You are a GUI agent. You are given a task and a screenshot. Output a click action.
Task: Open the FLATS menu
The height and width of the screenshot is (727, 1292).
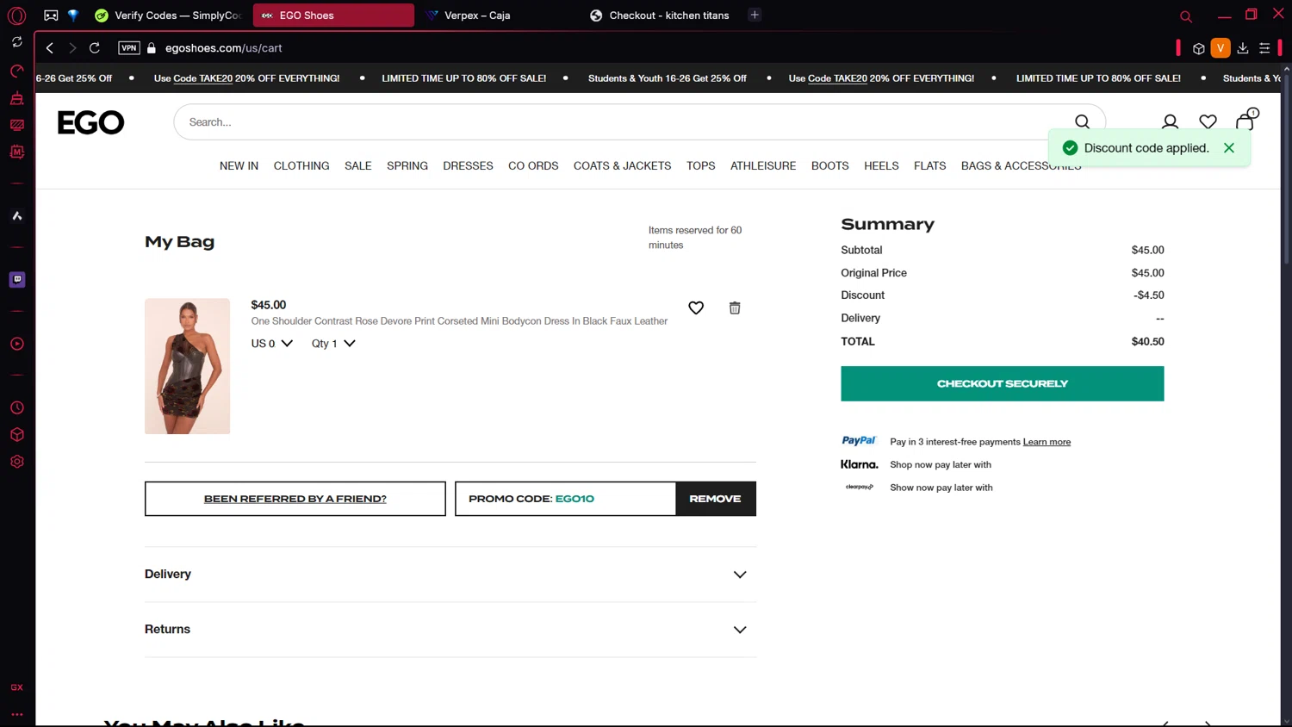pyautogui.click(x=930, y=166)
